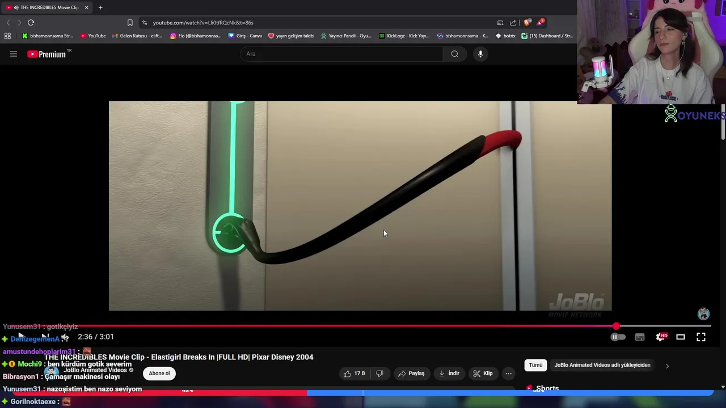726x408 pixels.
Task: Open the Elo Instagram bookmark
Action: (x=196, y=36)
